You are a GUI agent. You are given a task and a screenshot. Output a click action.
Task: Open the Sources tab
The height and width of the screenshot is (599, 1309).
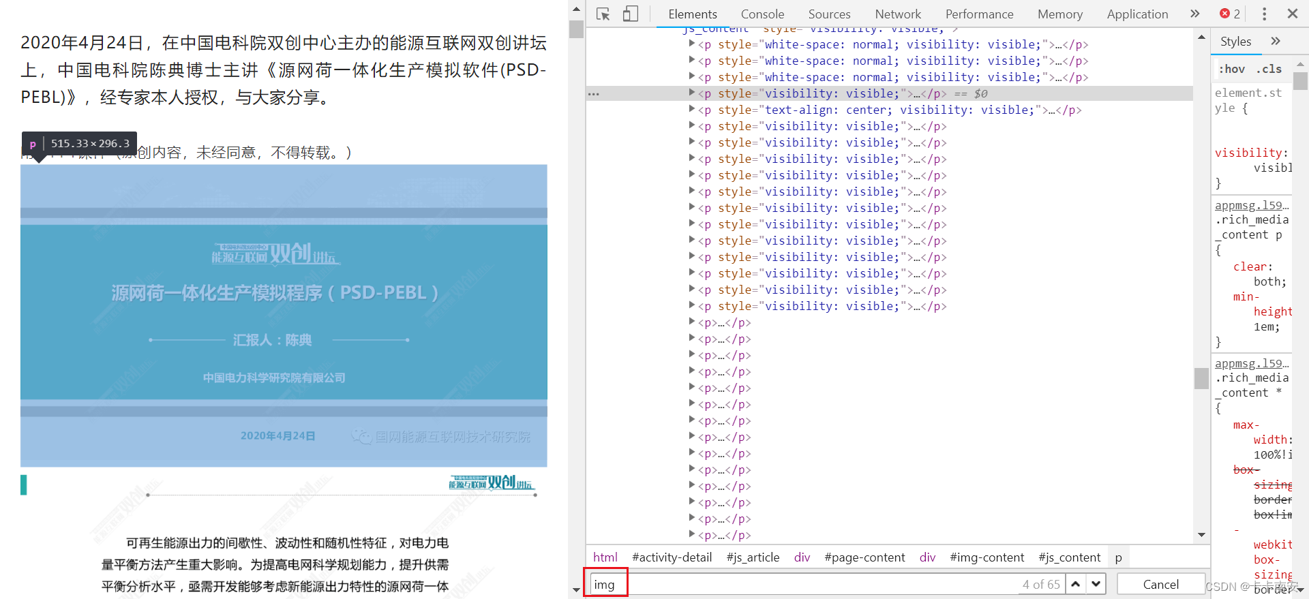[829, 14]
